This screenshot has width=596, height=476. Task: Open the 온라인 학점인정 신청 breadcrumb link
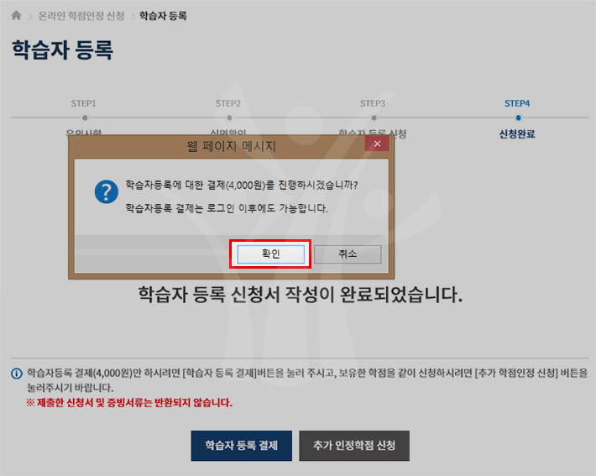click(82, 16)
